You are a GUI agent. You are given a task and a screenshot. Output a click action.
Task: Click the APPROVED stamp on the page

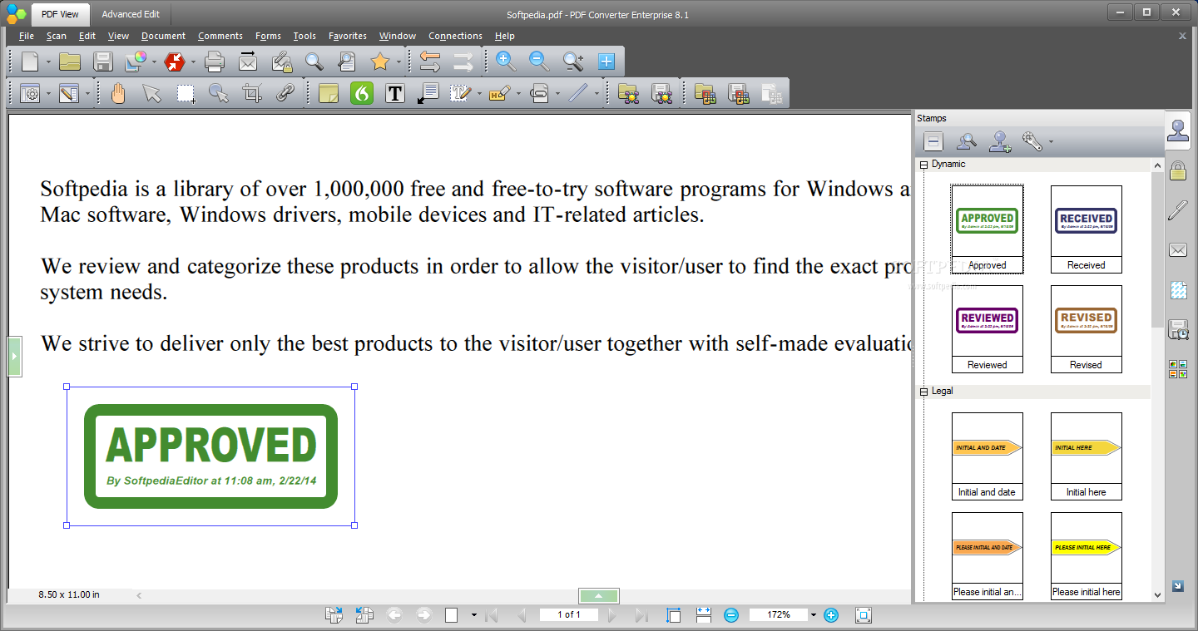click(211, 456)
